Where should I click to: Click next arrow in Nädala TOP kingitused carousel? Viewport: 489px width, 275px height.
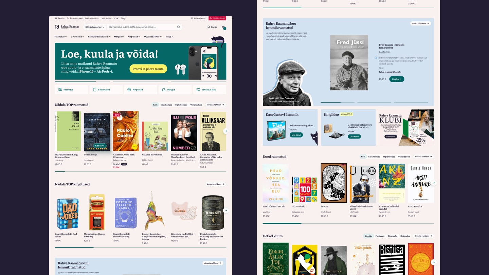225,210
